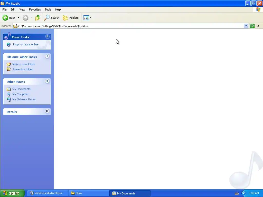The width and height of the screenshot is (263, 197).
Task: Click the Go button
Action: tap(255, 26)
